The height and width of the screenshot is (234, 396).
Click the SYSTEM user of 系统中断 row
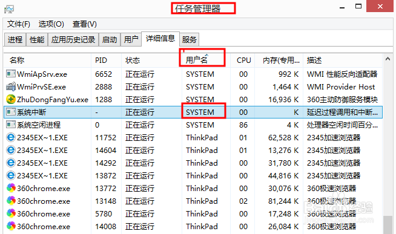[200, 112]
